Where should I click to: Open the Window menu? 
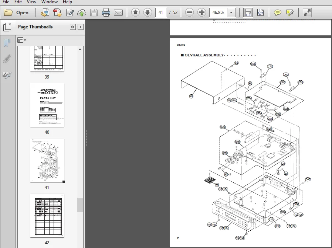point(49,2)
